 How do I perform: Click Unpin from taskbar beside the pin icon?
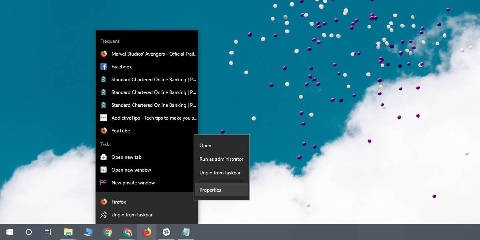click(x=147, y=215)
